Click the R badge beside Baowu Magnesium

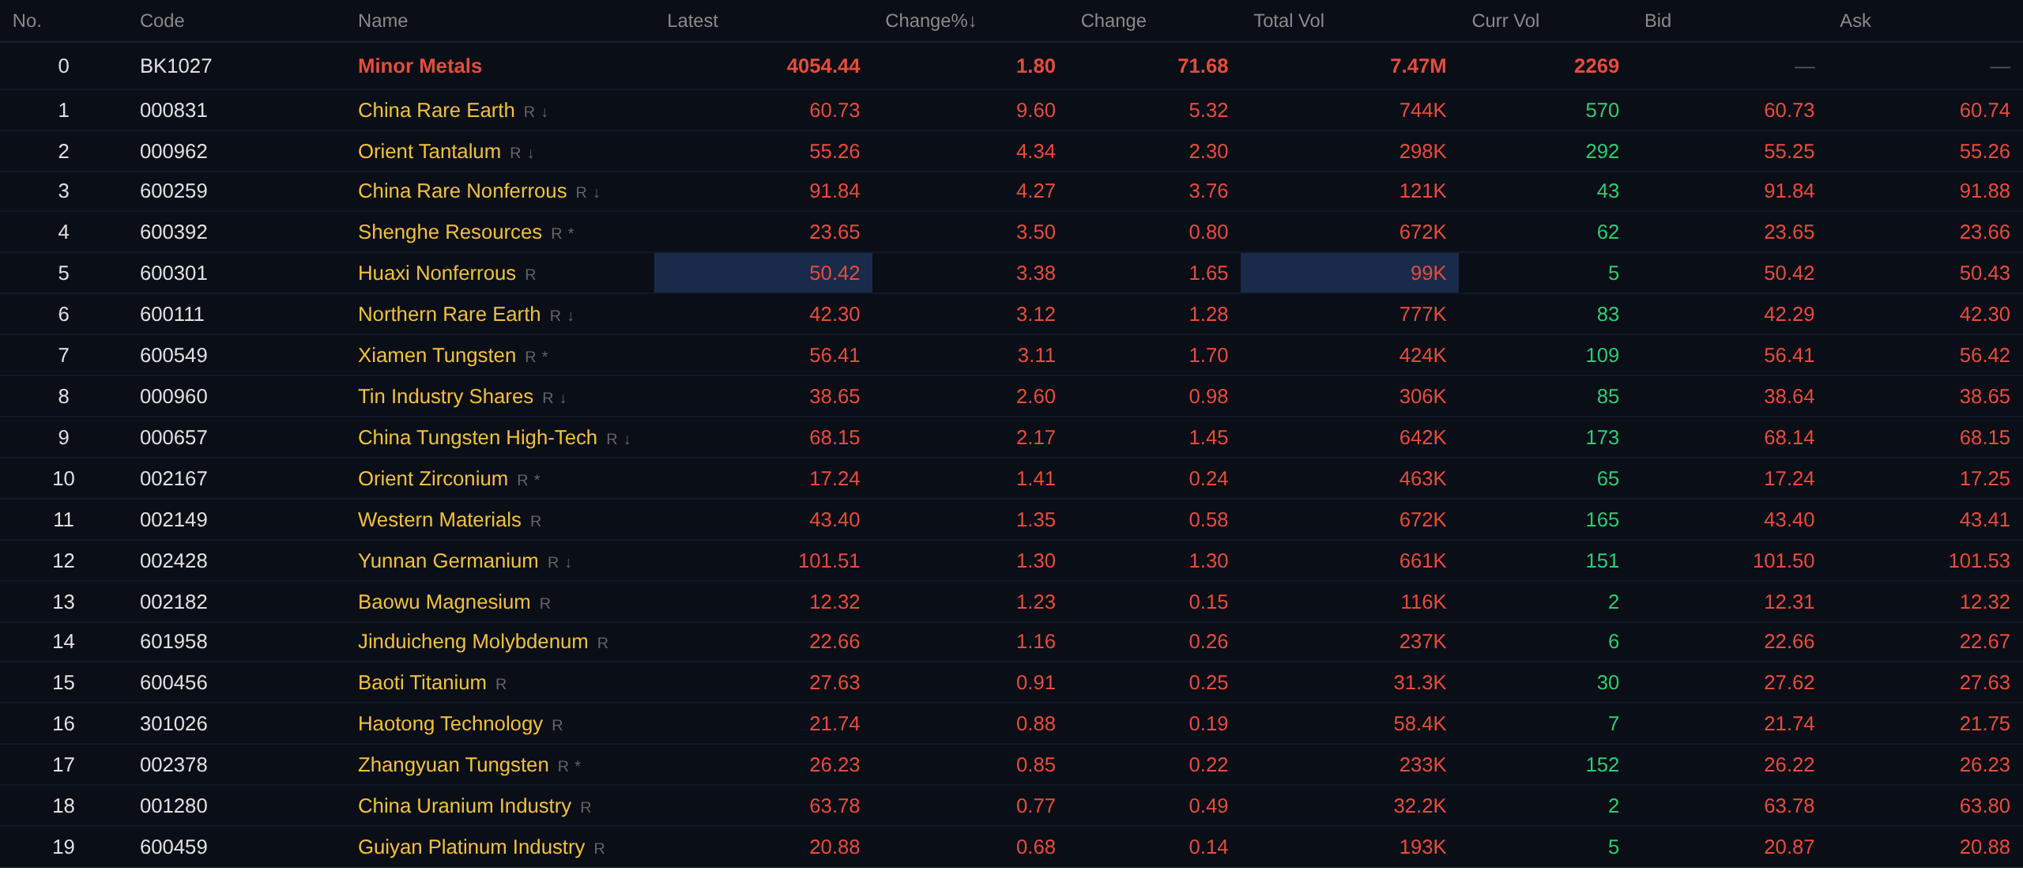pos(544,604)
